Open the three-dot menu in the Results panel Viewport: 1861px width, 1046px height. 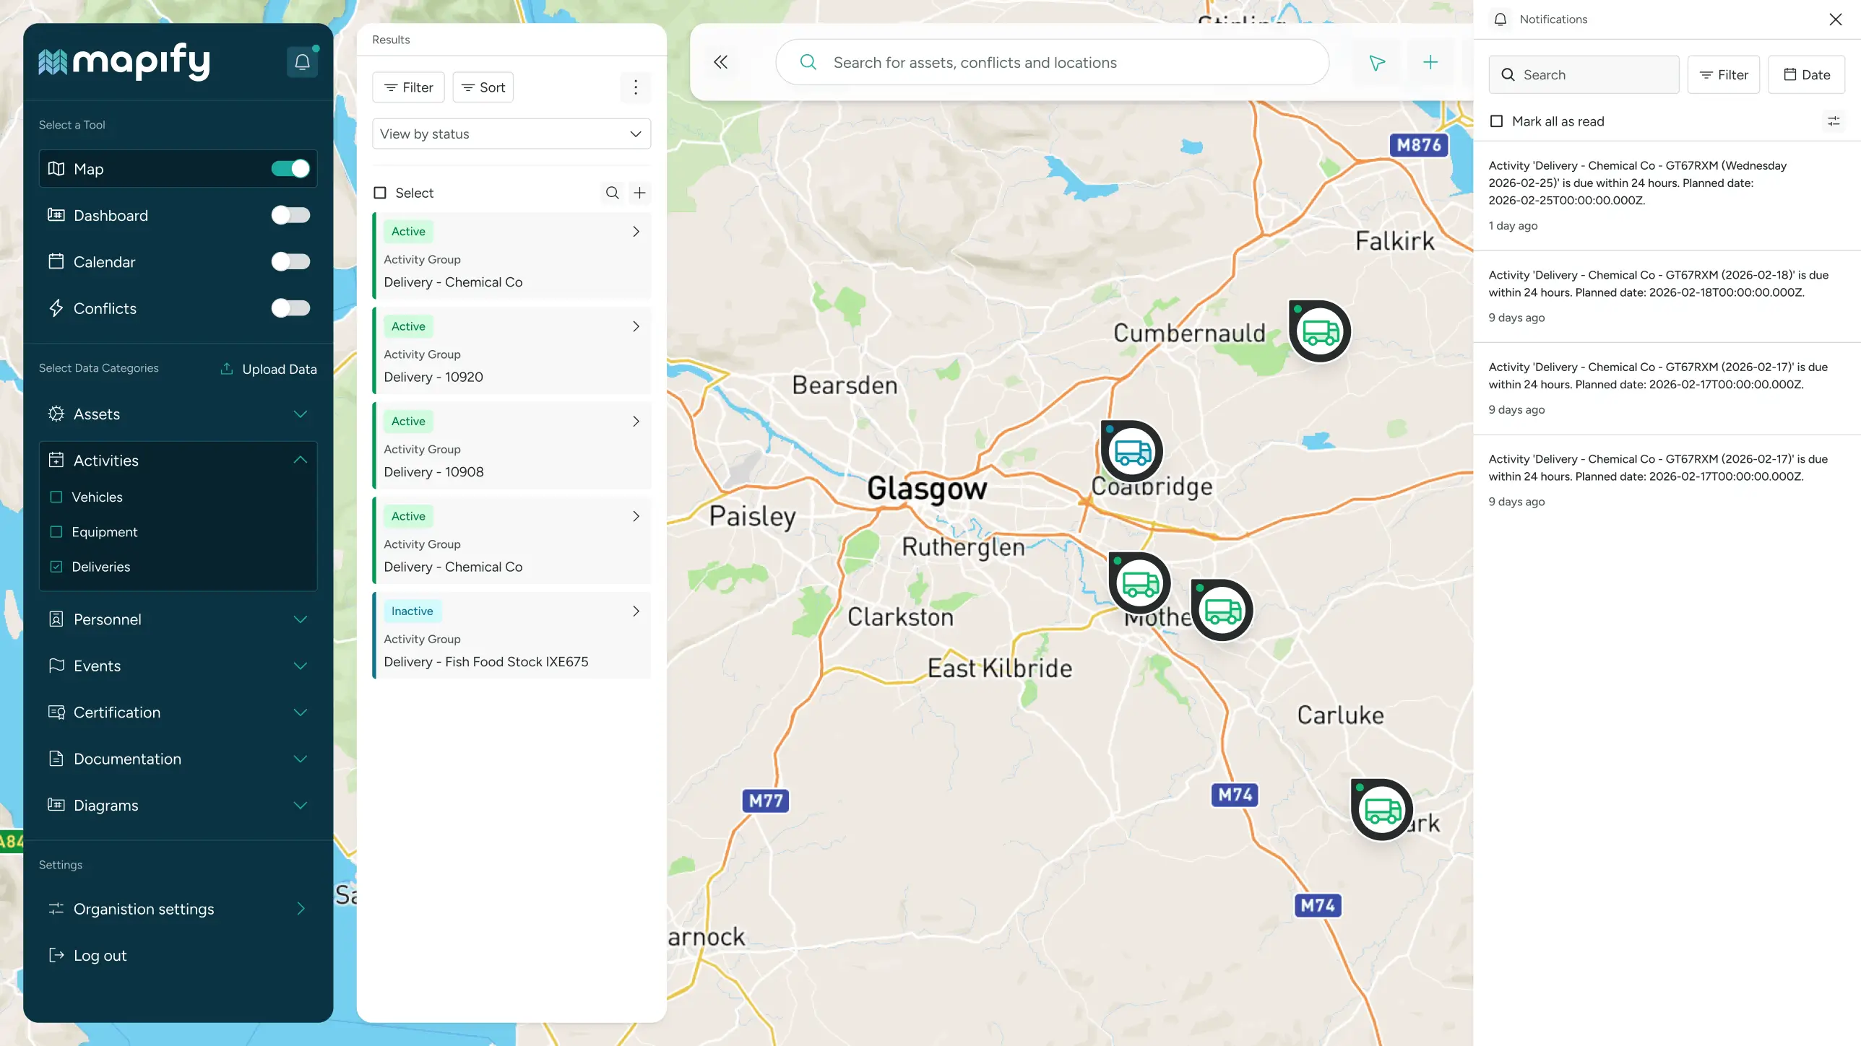coord(636,87)
